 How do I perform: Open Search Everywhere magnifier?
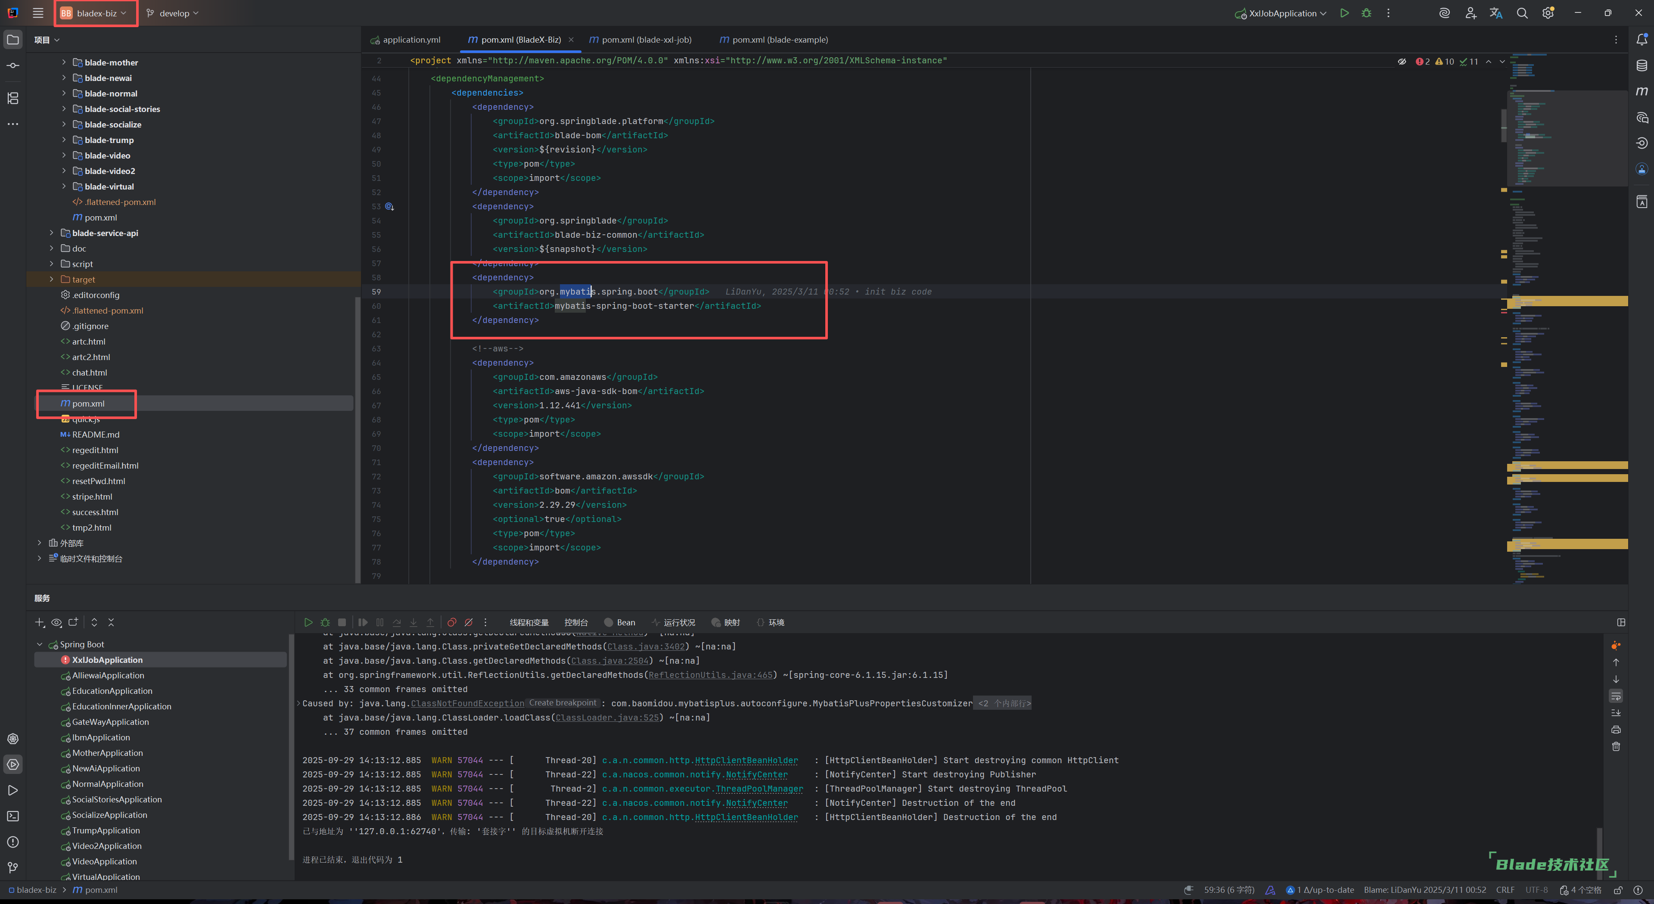coord(1522,13)
